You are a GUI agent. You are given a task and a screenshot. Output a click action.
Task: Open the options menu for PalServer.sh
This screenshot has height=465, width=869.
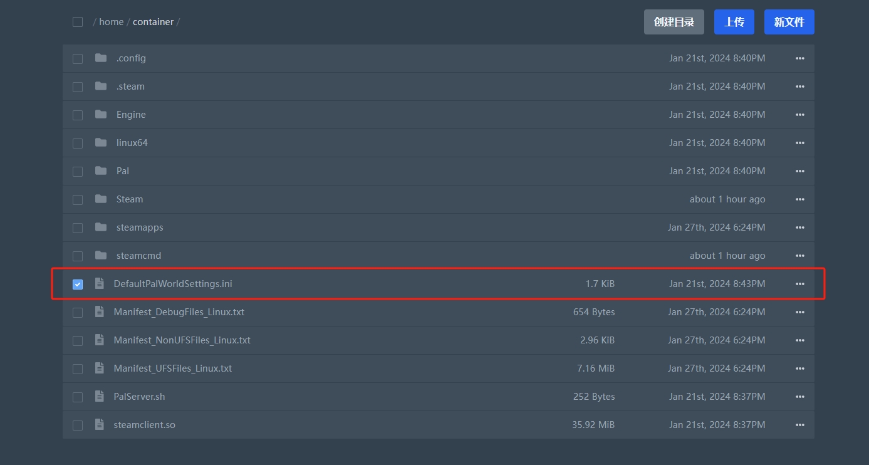[x=799, y=397]
